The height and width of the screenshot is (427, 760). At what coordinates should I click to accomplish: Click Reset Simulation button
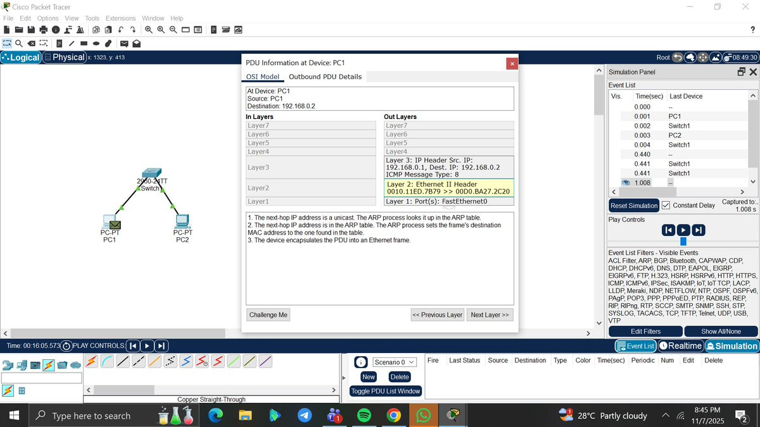(634, 206)
